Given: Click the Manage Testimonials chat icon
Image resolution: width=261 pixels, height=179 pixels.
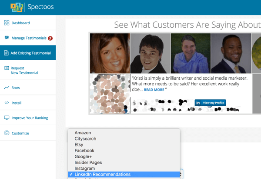Looking at the screenshot, I should point(7,38).
